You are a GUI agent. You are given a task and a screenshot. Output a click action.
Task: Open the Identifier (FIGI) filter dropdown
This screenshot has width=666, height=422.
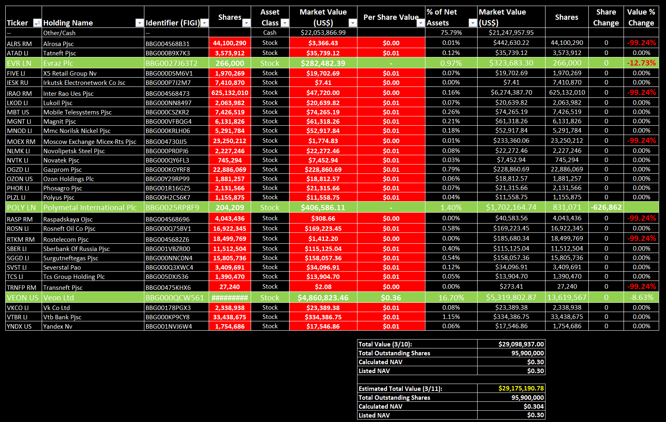[x=204, y=23]
